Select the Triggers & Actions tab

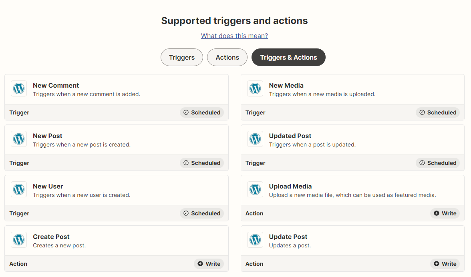288,57
